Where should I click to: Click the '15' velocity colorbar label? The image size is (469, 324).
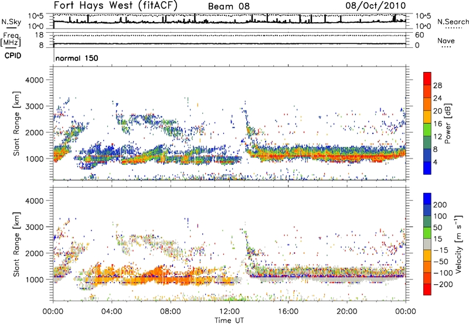437,239
